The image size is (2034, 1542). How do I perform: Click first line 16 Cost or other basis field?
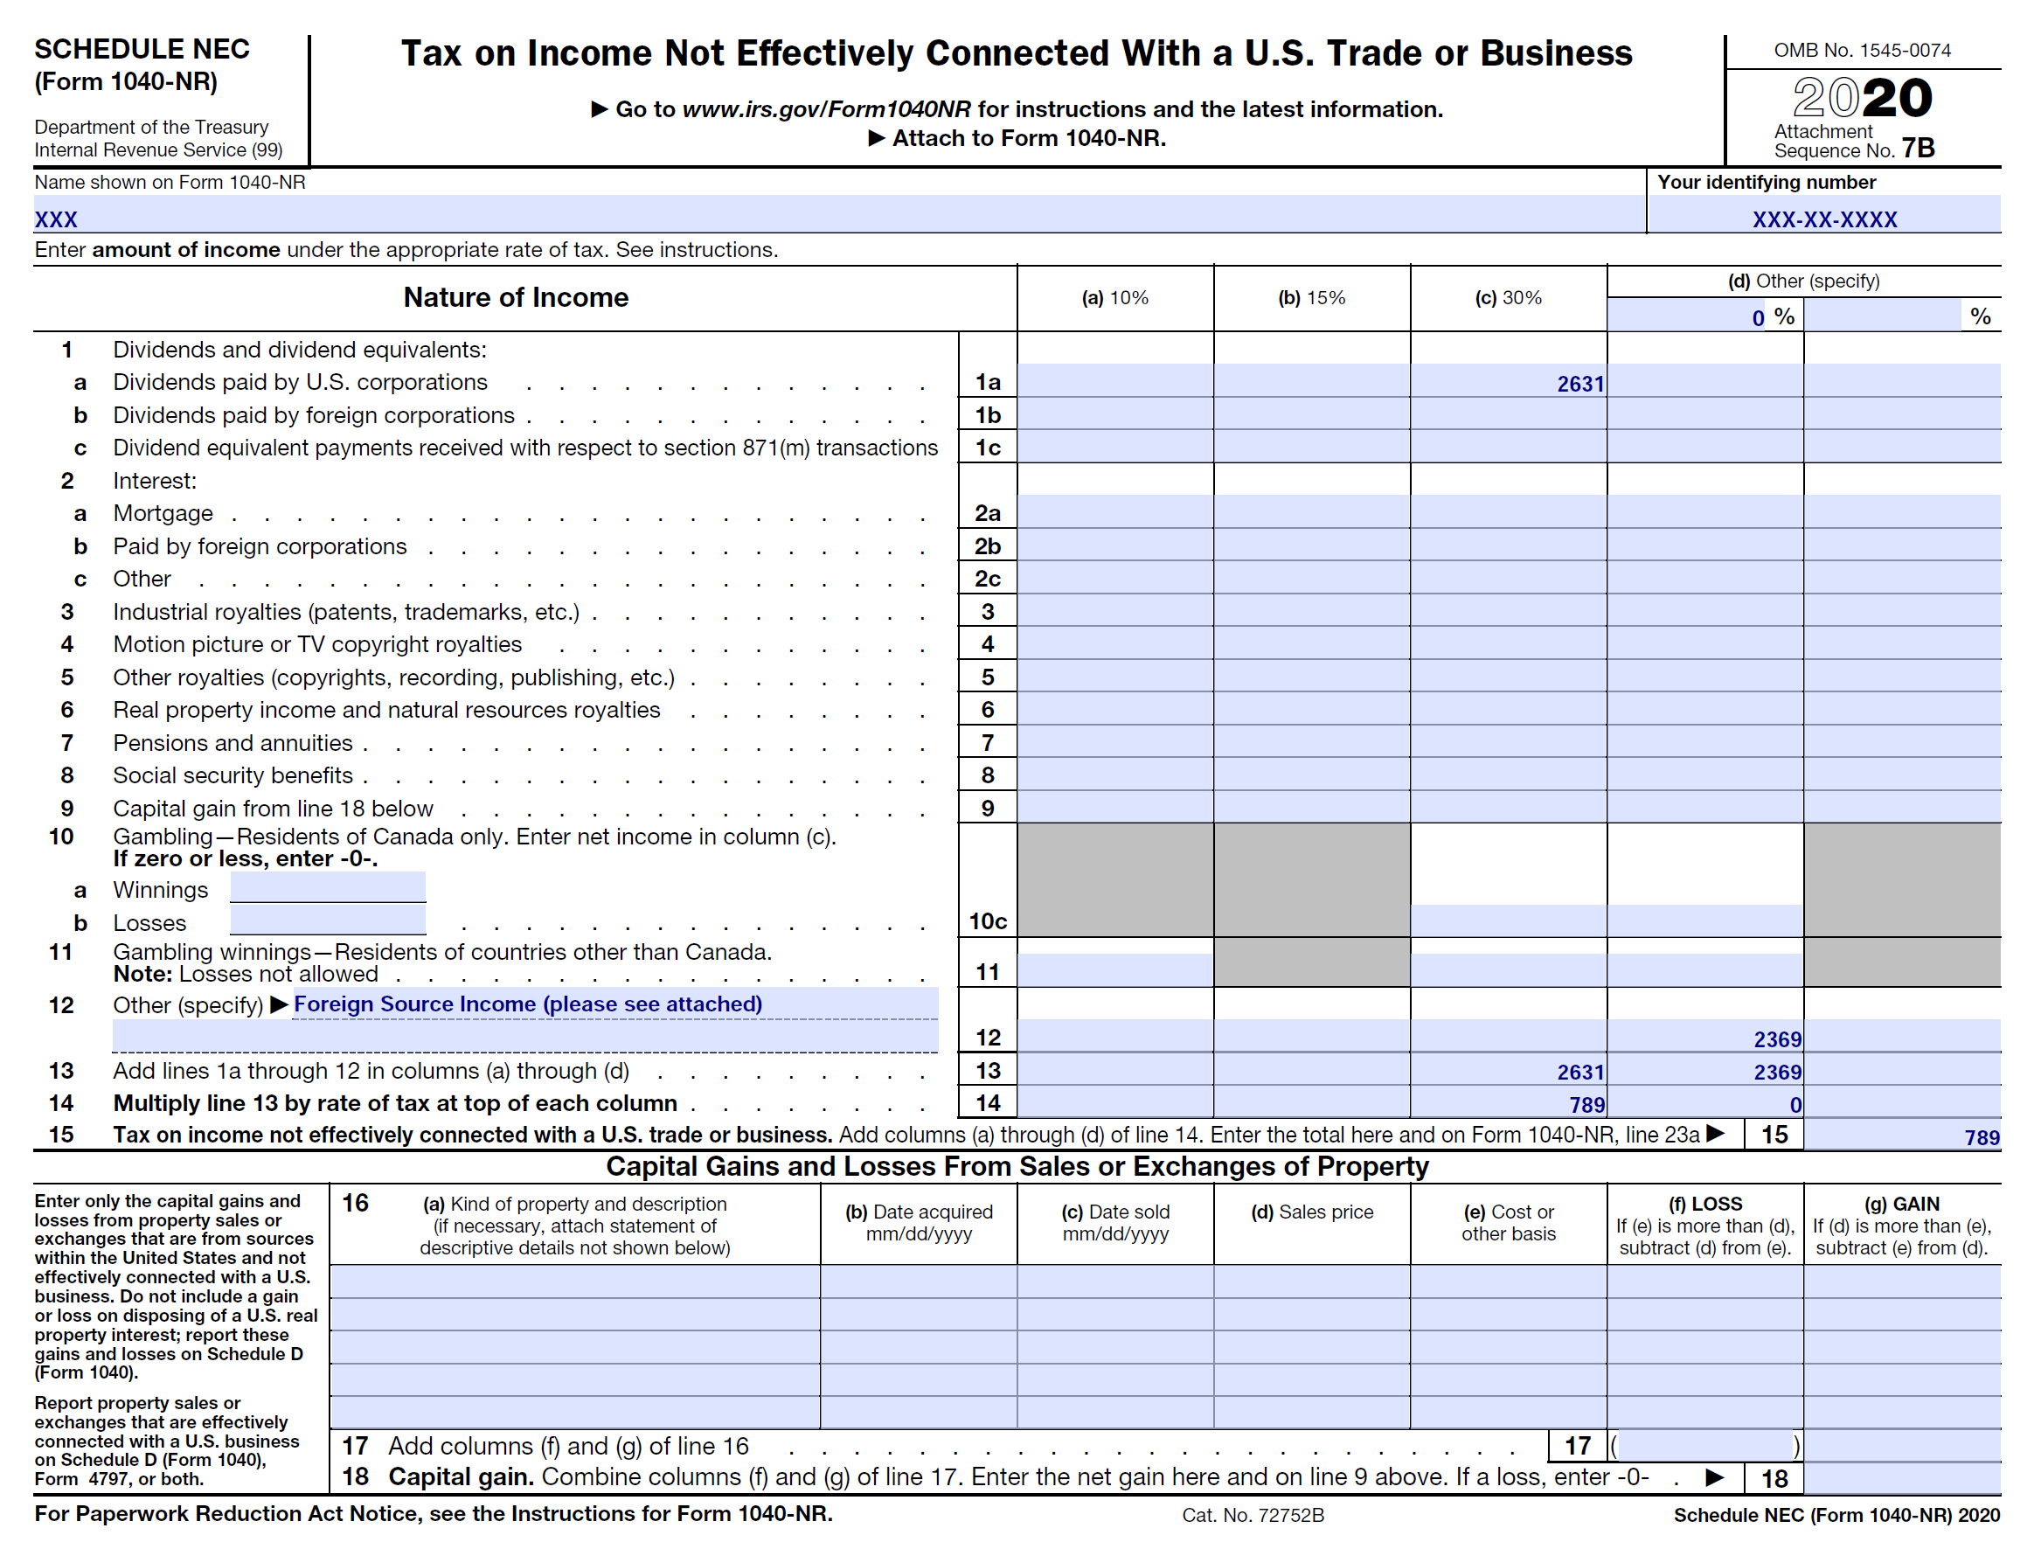pyautogui.click(x=1509, y=1282)
